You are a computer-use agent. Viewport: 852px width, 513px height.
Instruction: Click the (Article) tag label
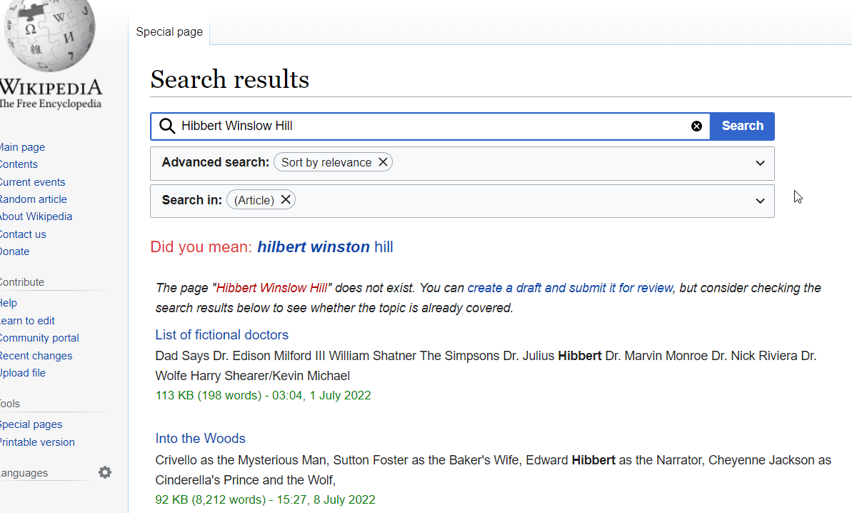point(254,200)
